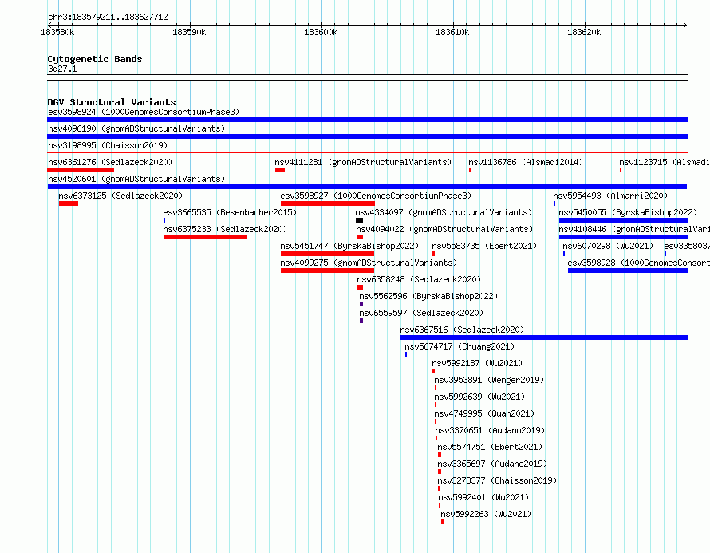
Task: Open the nsv5992639 Wu2021 label
Action: coord(479,397)
